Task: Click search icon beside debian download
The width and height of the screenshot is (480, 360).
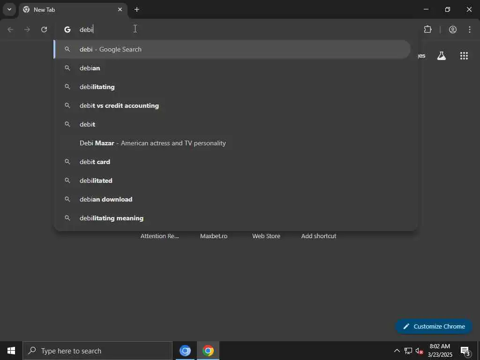Action: pos(67,199)
